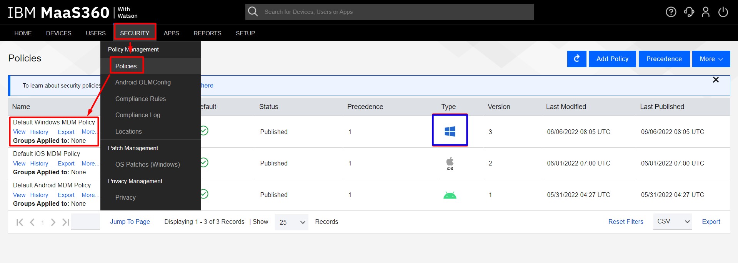
Task: Click the iOS Apple type icon
Action: coord(450,163)
